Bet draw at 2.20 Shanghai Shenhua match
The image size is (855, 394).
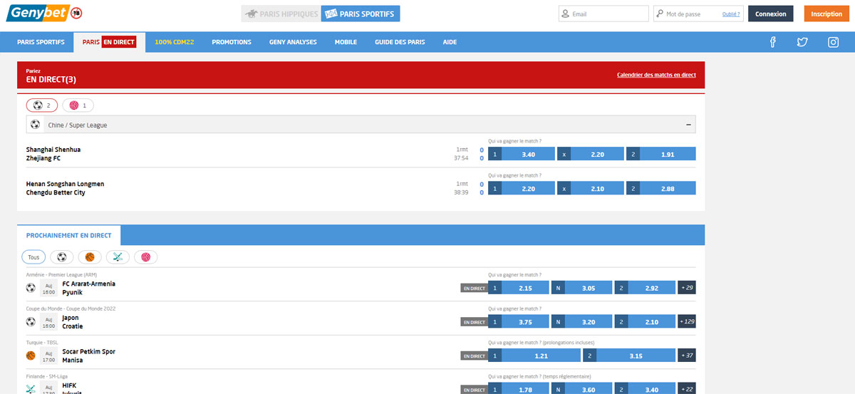(x=591, y=154)
